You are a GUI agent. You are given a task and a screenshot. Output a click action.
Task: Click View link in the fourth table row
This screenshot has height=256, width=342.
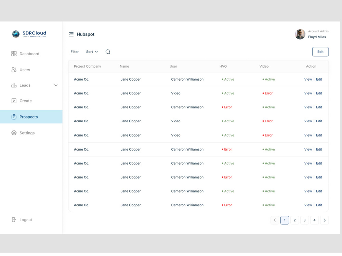(308, 121)
